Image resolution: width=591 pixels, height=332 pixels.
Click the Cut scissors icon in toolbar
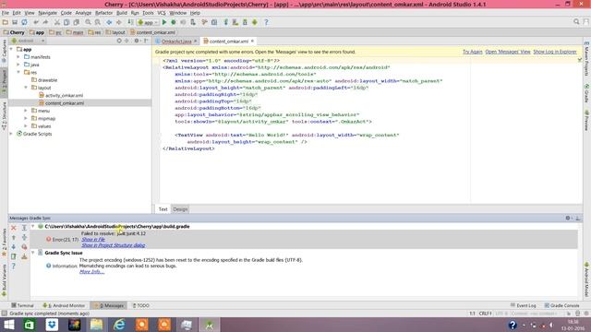pyautogui.click(x=57, y=22)
